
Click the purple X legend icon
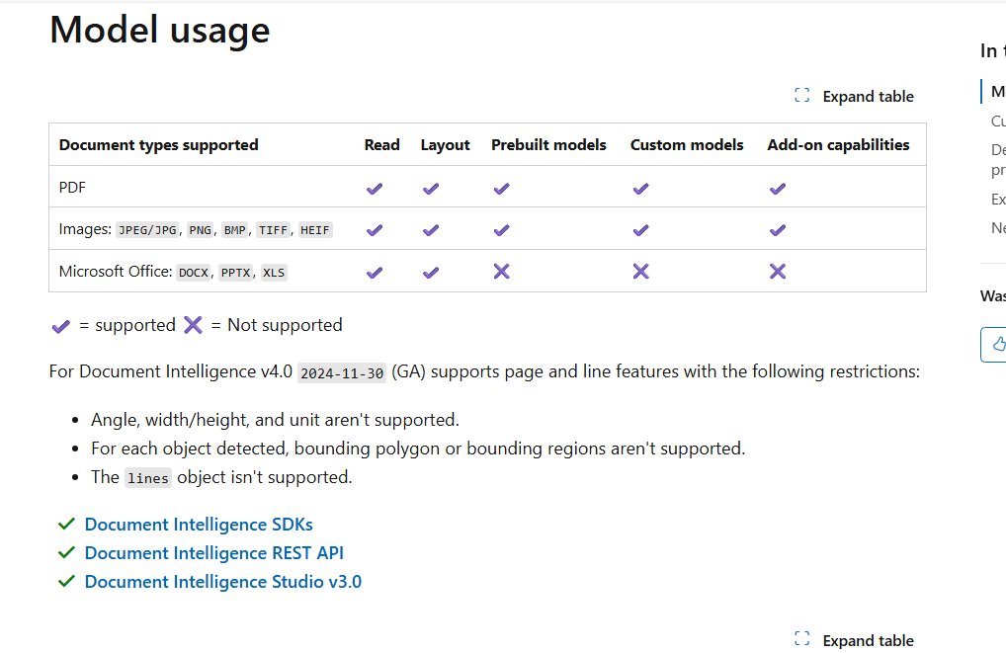pos(193,325)
